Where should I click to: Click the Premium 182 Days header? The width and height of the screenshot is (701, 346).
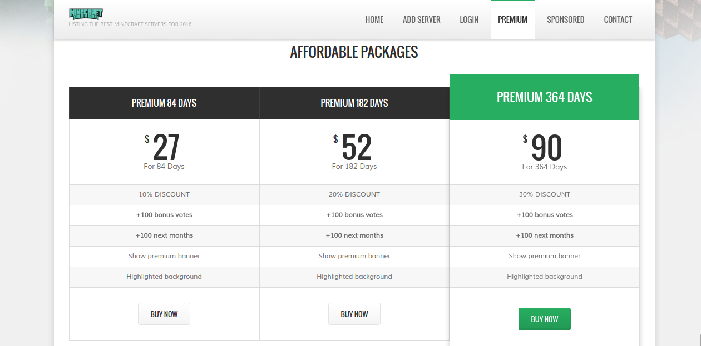[x=354, y=103]
